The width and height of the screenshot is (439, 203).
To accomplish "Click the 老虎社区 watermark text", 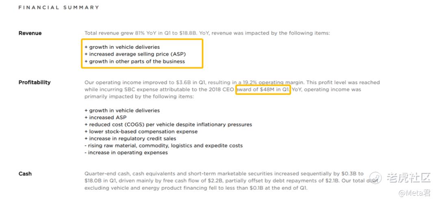I will click(409, 178).
